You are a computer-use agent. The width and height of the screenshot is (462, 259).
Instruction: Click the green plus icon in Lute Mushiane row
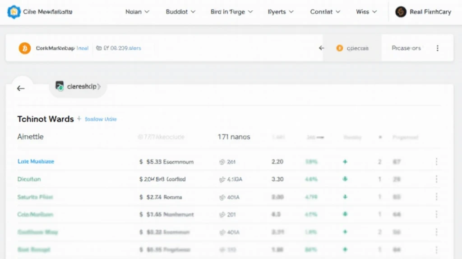click(345, 162)
